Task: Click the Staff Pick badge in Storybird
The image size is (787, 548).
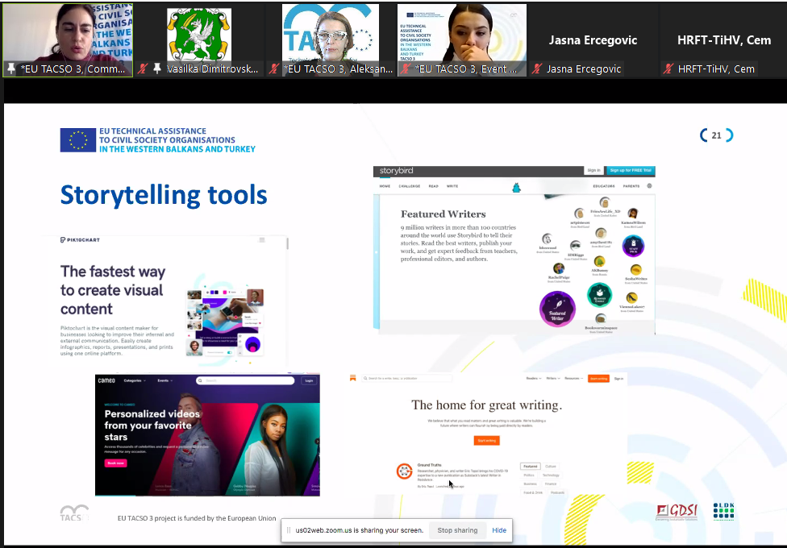Action: (634, 247)
